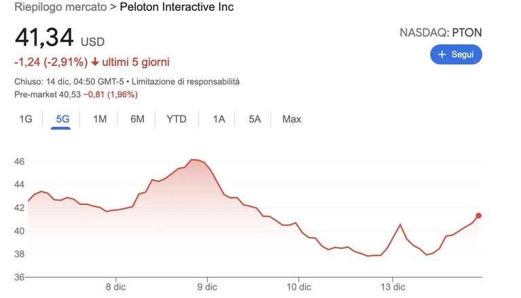Click the 9 dic date axis label
This screenshot has width=521, height=298.
coord(207,287)
